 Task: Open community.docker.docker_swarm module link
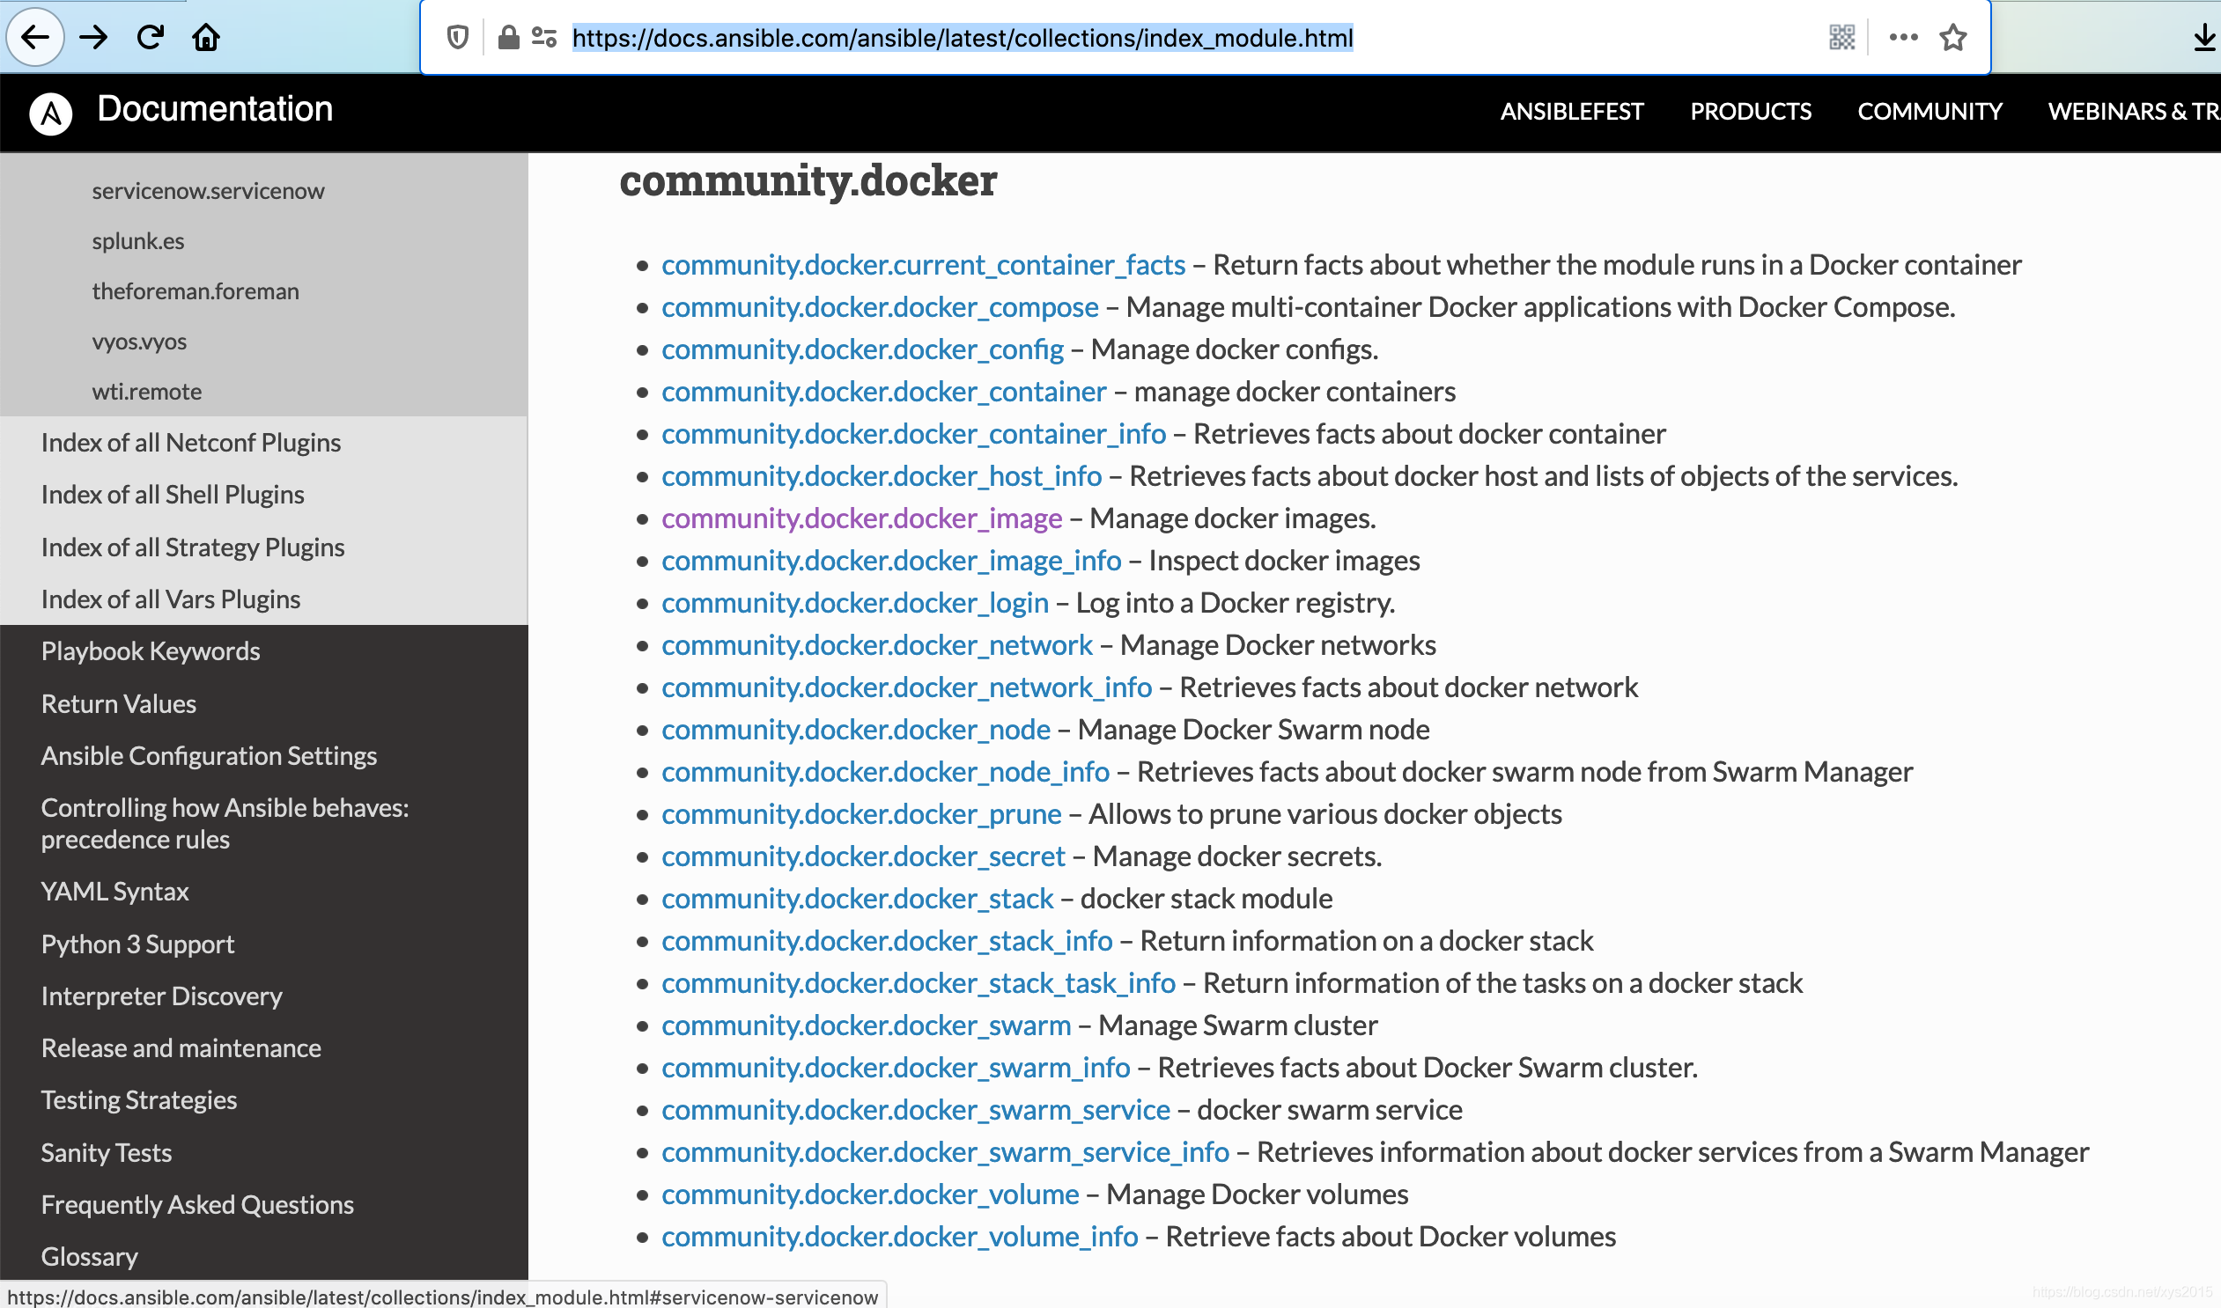867,1027
